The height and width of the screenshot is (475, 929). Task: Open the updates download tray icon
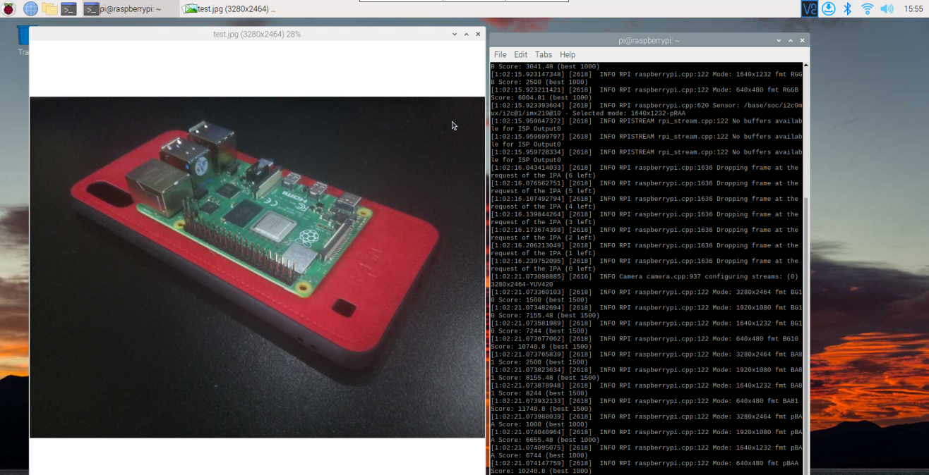(x=829, y=8)
